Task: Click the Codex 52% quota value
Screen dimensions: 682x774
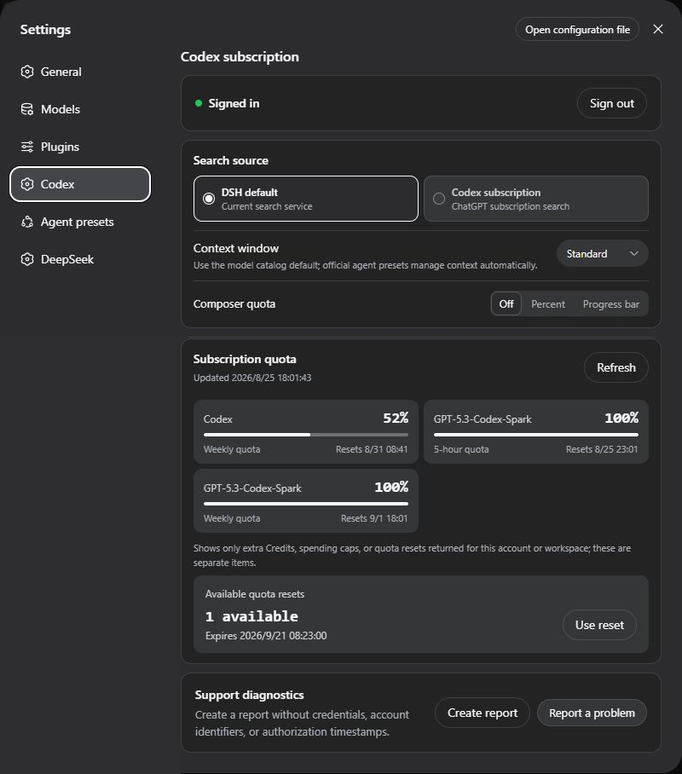Action: point(396,418)
